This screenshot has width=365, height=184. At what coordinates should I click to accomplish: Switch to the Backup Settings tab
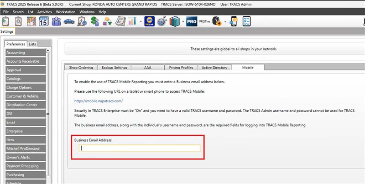(x=115, y=67)
